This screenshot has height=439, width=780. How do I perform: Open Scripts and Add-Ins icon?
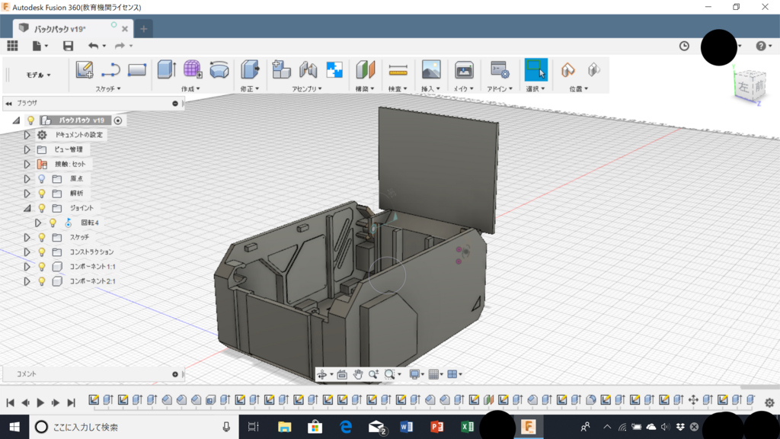499,69
